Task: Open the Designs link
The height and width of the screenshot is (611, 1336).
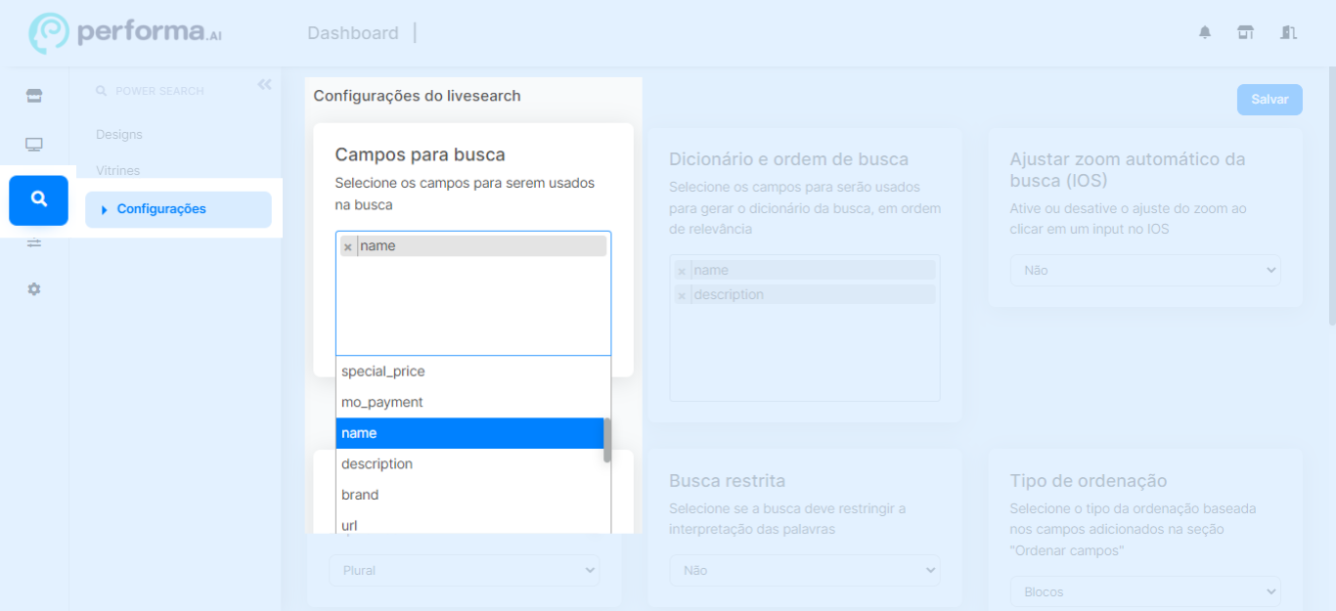Action: coord(121,134)
